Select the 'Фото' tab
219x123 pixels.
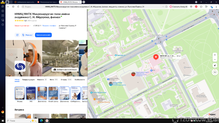coord(53,80)
